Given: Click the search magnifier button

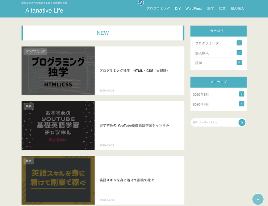Looking at the screenshot, I should pyautogui.click(x=242, y=123).
